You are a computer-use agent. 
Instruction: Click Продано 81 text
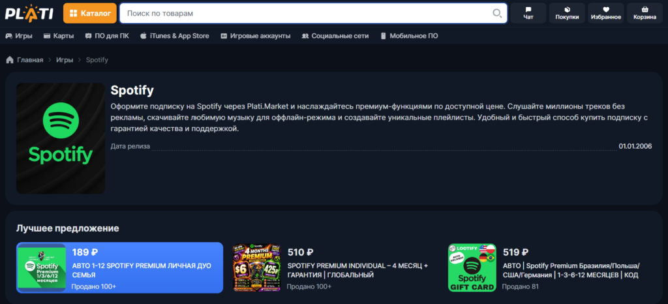pos(520,286)
